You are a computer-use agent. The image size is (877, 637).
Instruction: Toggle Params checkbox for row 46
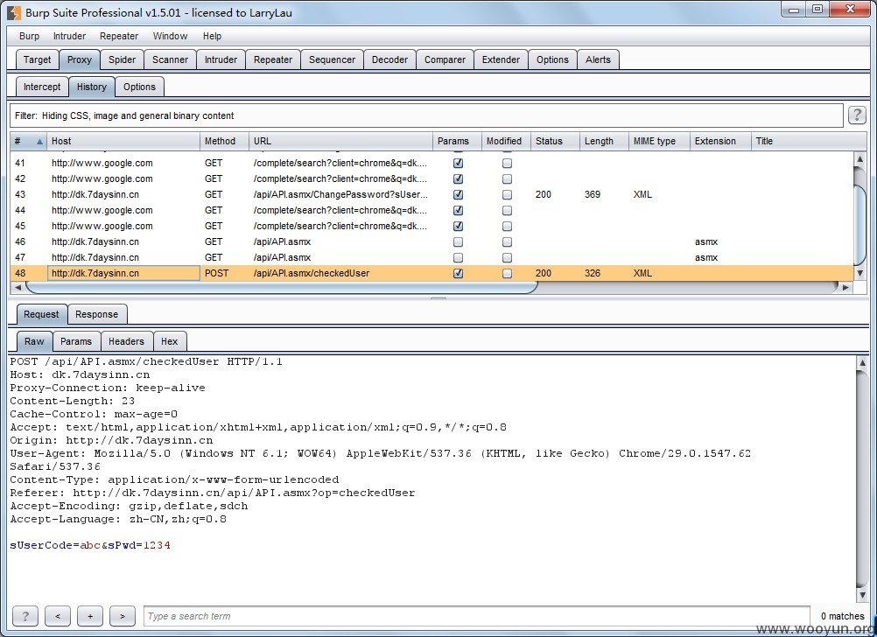458,242
